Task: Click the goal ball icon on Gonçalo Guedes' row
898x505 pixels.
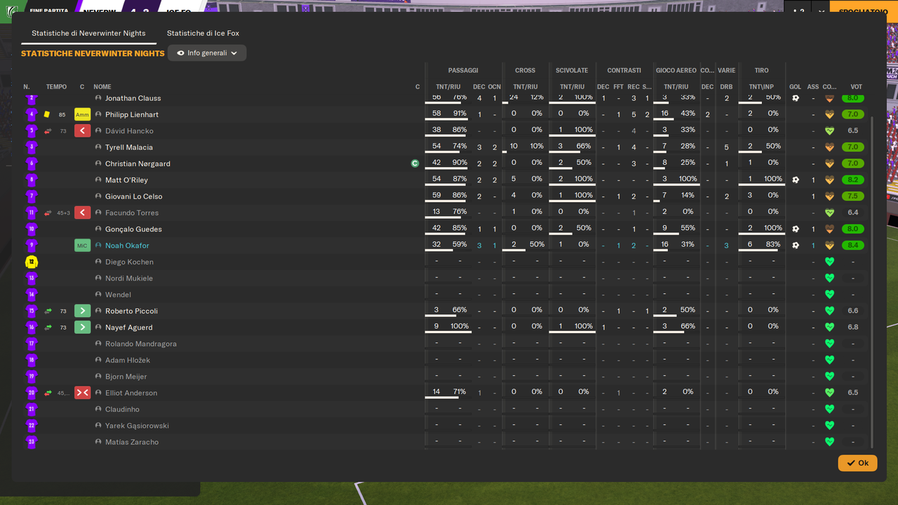Action: point(796,229)
